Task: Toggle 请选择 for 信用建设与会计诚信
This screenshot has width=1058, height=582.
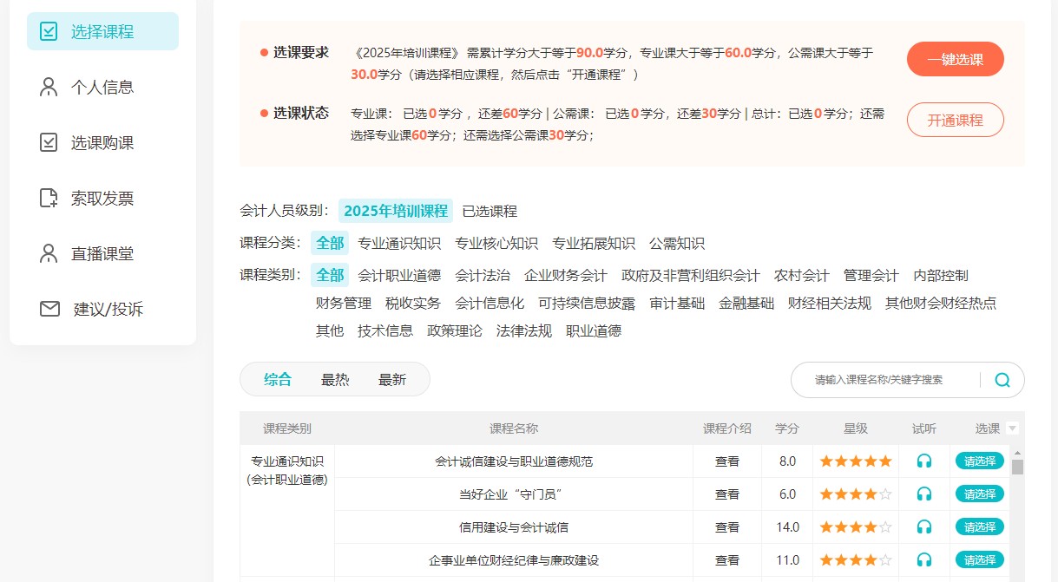Action: pyautogui.click(x=979, y=526)
